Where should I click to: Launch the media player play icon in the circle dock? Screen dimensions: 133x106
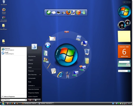tap(48, 45)
